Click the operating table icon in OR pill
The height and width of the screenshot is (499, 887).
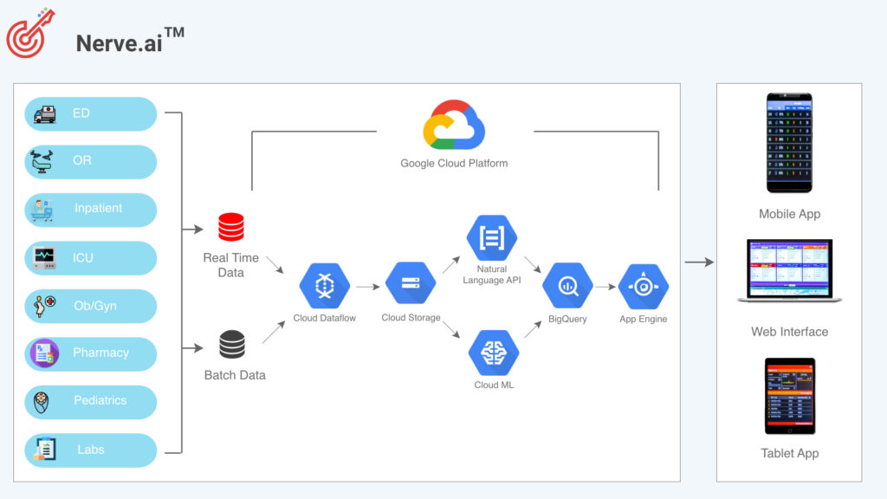[x=42, y=161]
